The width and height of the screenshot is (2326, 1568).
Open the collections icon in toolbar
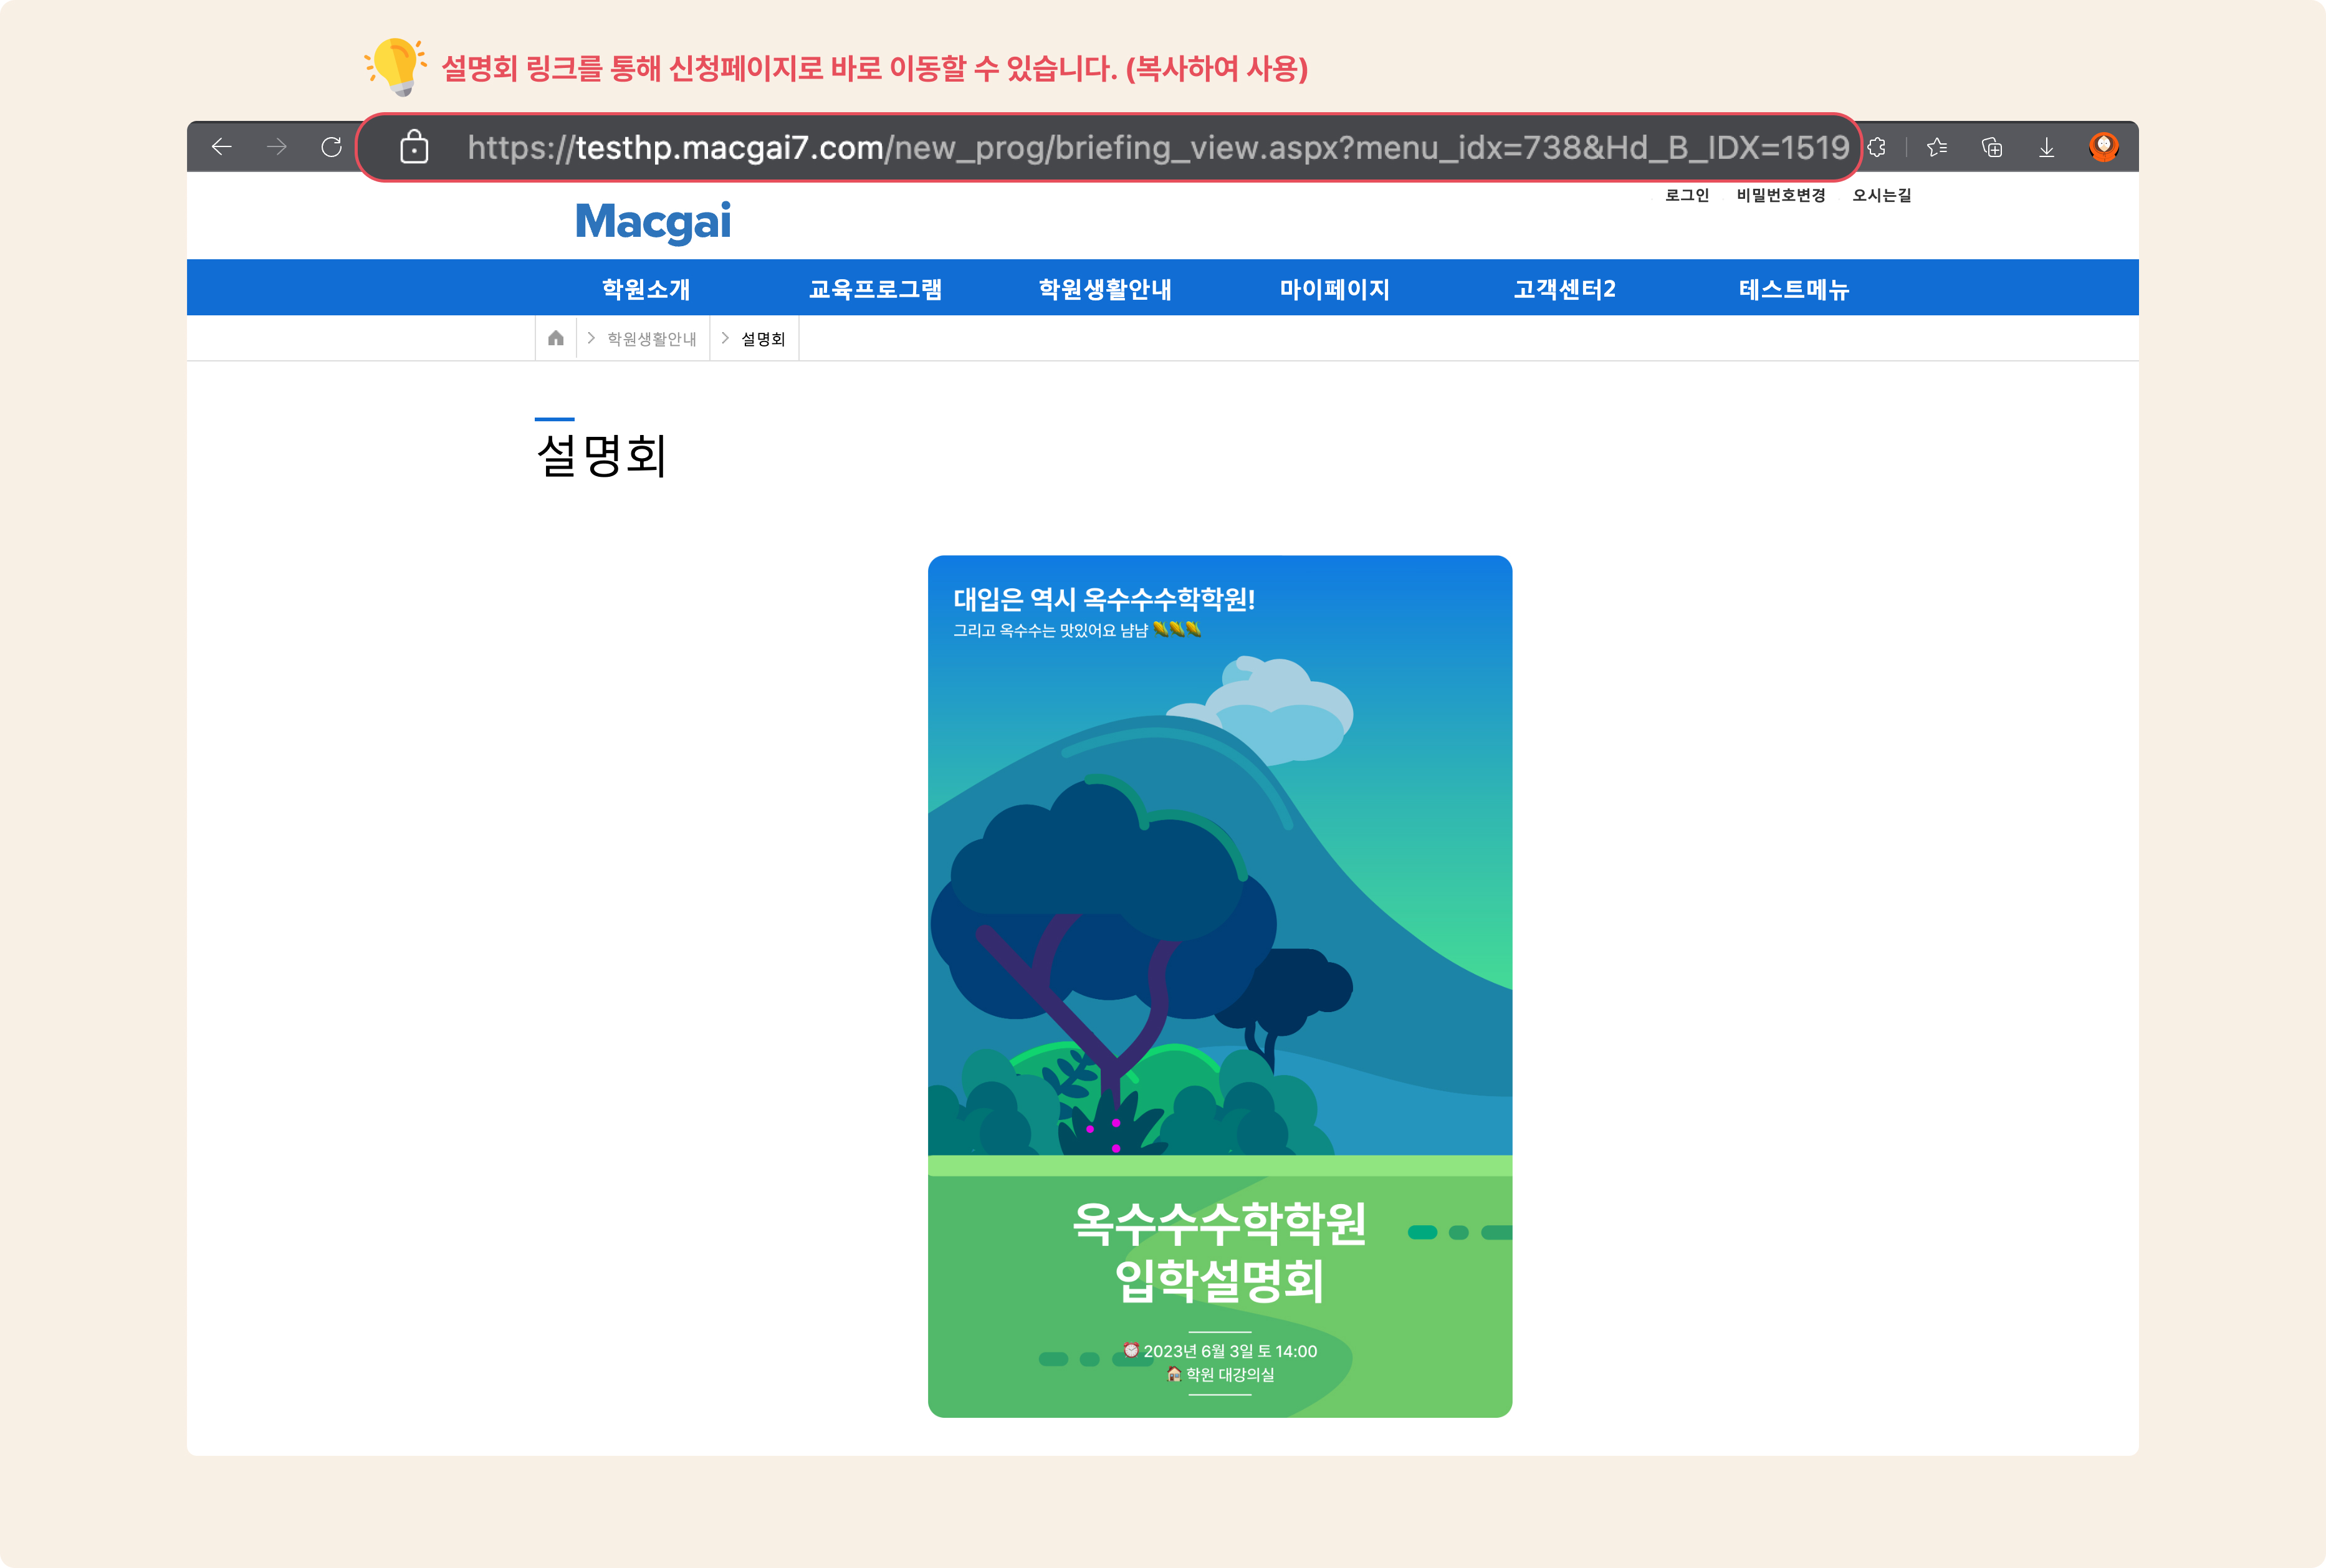point(1992,148)
